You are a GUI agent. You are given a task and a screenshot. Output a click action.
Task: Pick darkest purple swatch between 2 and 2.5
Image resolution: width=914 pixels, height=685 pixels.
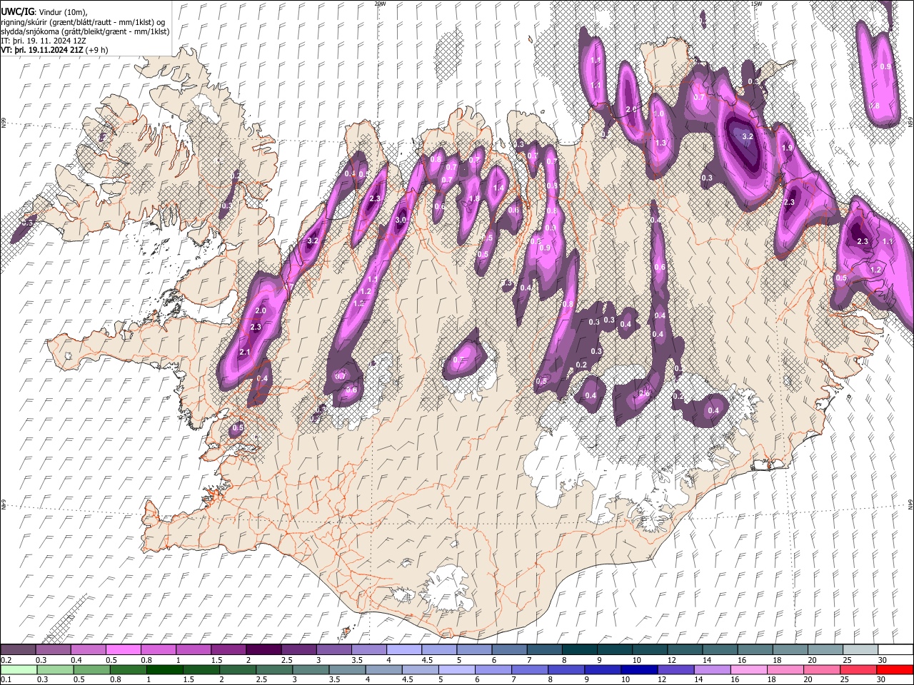pyautogui.click(x=263, y=649)
